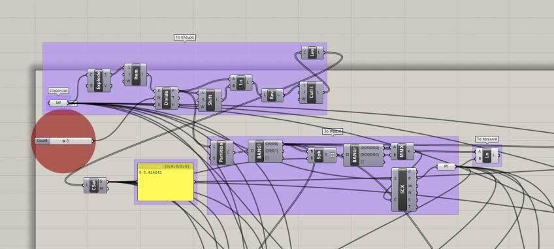Click the S input of SCX
This screenshot has width=554, height=249.
point(395,179)
